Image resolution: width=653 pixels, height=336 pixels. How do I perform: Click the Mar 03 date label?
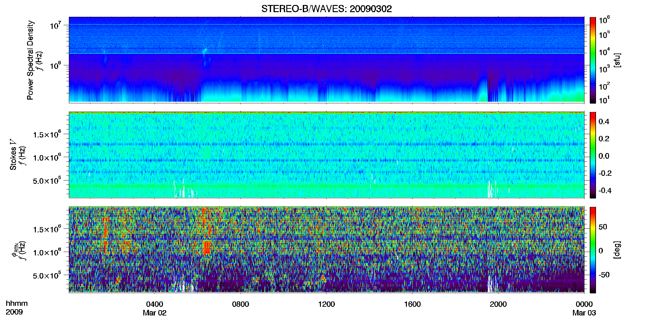pyautogui.click(x=584, y=313)
